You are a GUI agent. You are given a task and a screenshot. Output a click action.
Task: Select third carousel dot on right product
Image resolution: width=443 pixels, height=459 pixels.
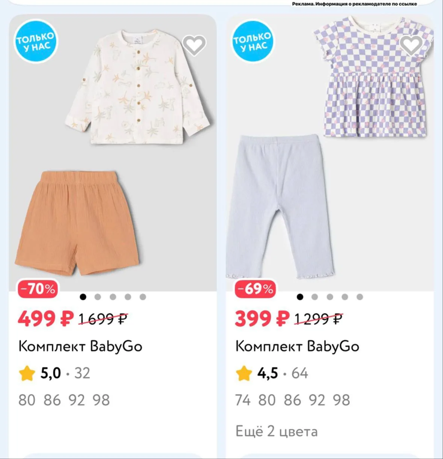(330, 297)
